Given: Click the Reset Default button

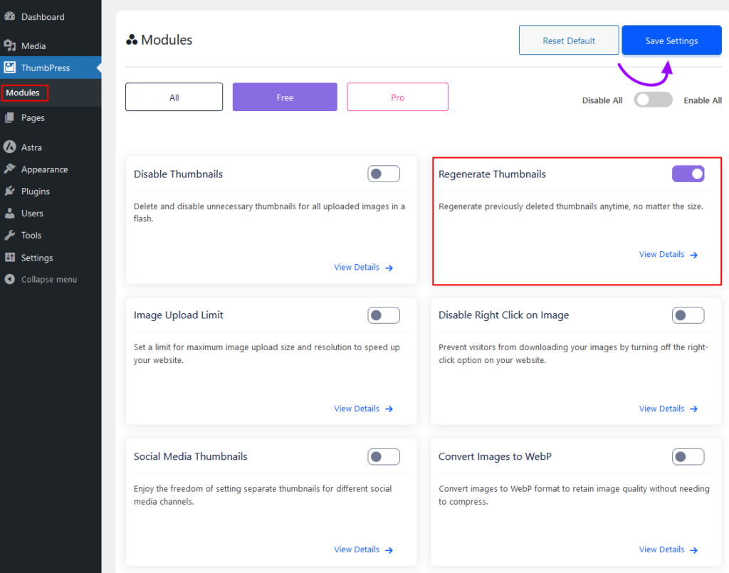Looking at the screenshot, I should pos(569,41).
